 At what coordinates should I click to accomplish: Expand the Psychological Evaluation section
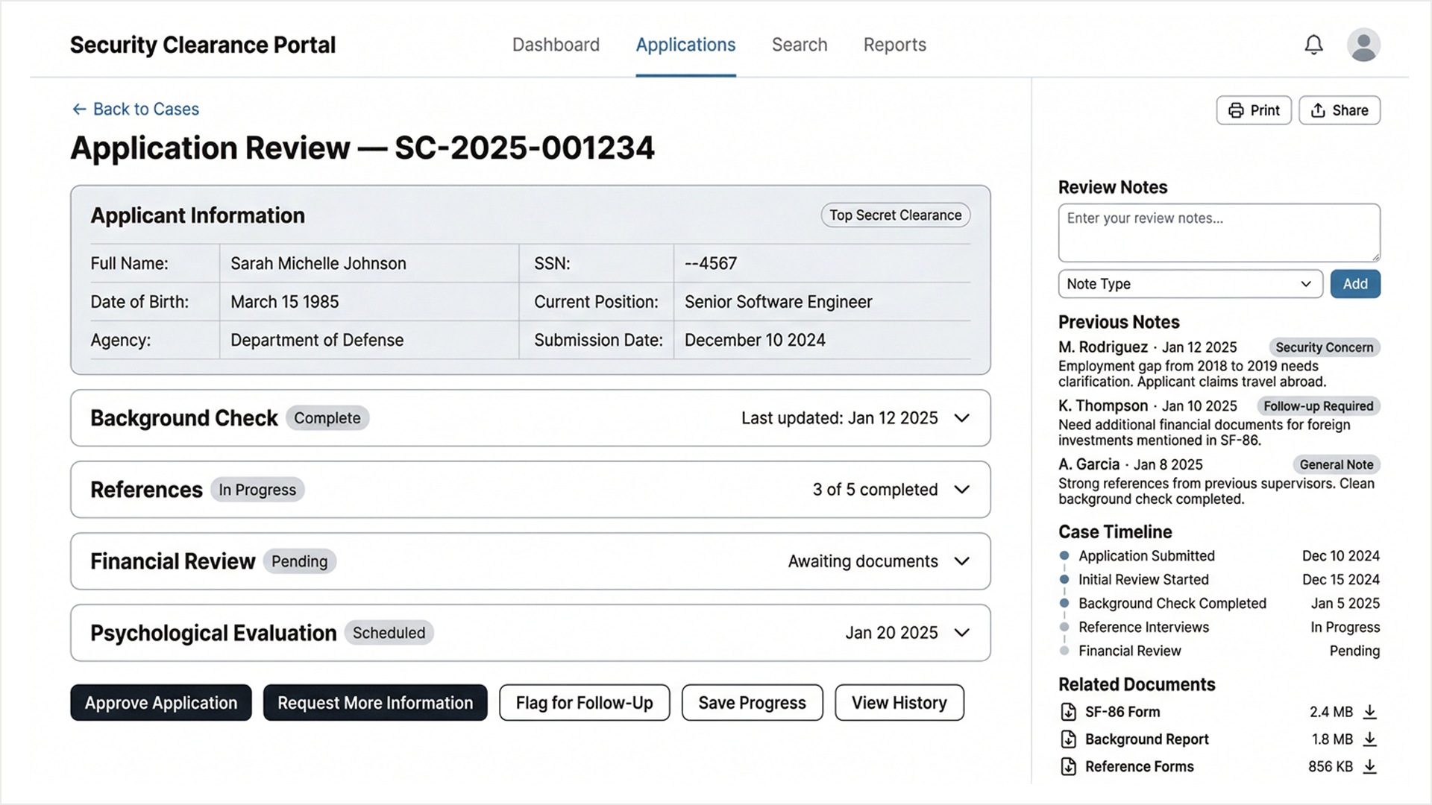pos(962,633)
